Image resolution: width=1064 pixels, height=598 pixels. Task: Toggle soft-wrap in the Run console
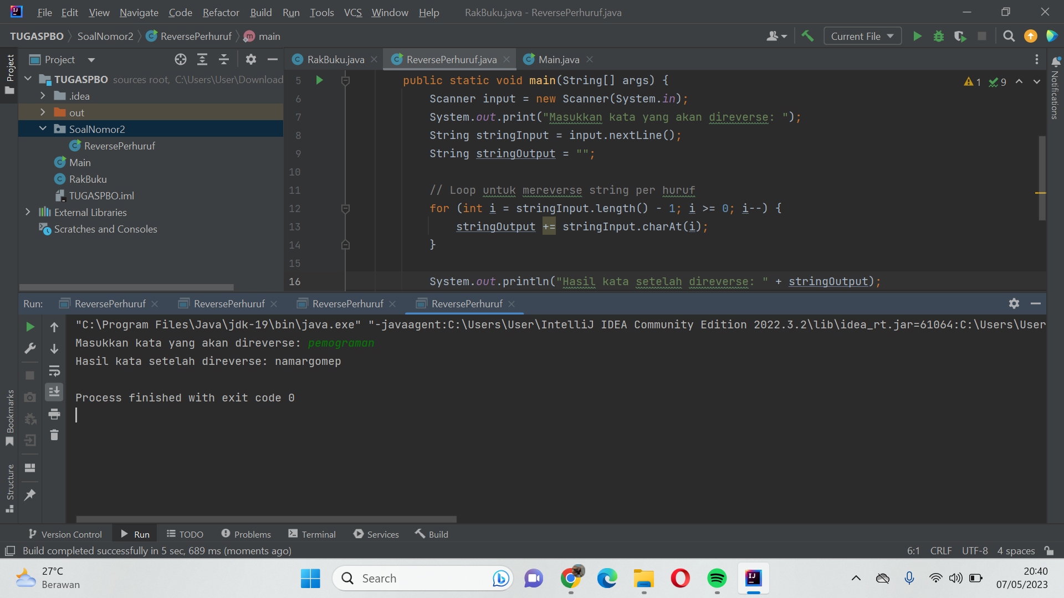(54, 371)
